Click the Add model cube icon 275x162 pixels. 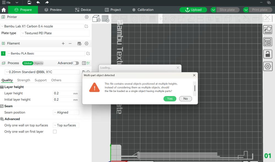click(x=96, y=18)
